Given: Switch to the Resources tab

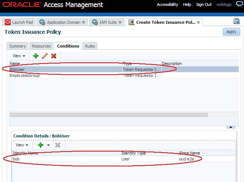Looking at the screenshot, I should 41,46.
